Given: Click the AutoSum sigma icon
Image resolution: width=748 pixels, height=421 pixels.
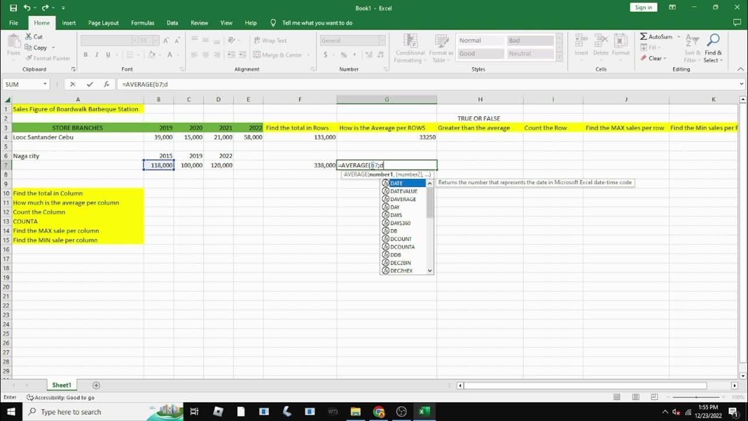Looking at the screenshot, I should (643, 36).
